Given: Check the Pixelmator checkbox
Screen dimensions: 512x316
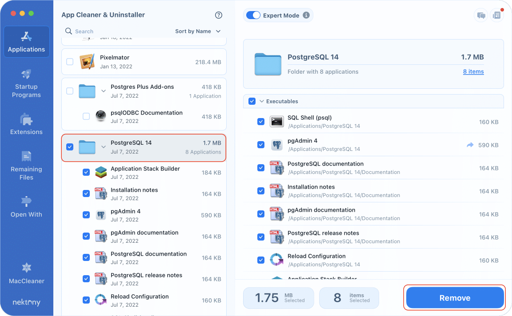Looking at the screenshot, I should point(70,62).
